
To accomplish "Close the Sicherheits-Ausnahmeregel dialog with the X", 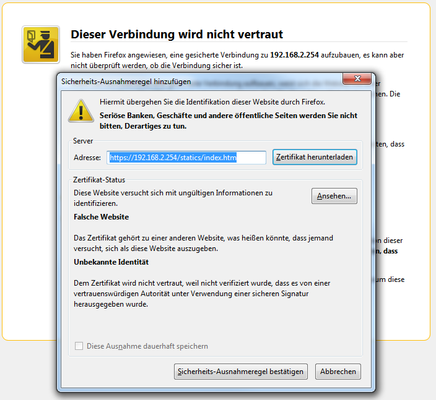I will pos(357,79).
